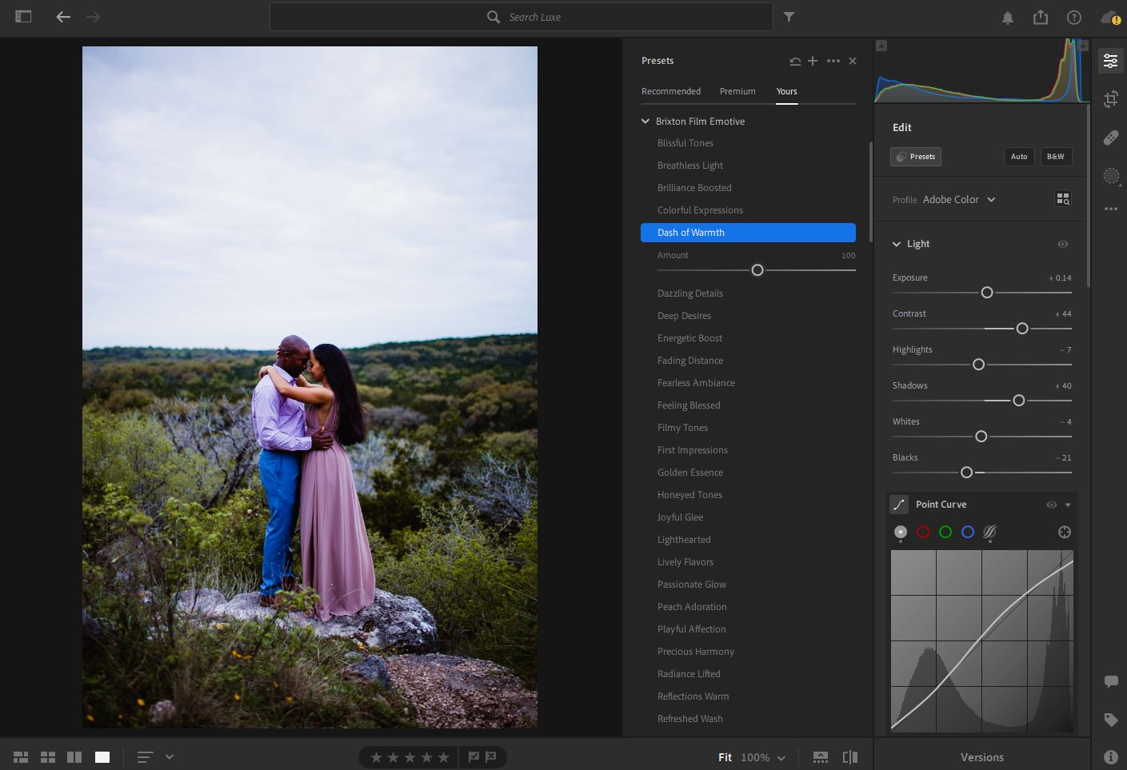Collapse the Brixton Film Emotive group
1127x770 pixels.
point(645,122)
